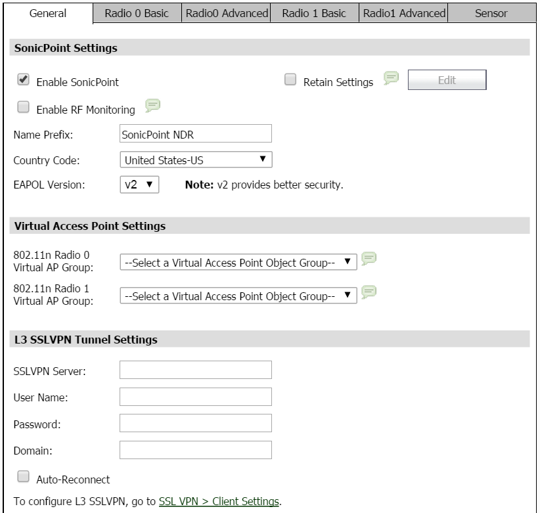Click the Name Prefix text field
This screenshot has height=513, width=540.
tap(196, 133)
